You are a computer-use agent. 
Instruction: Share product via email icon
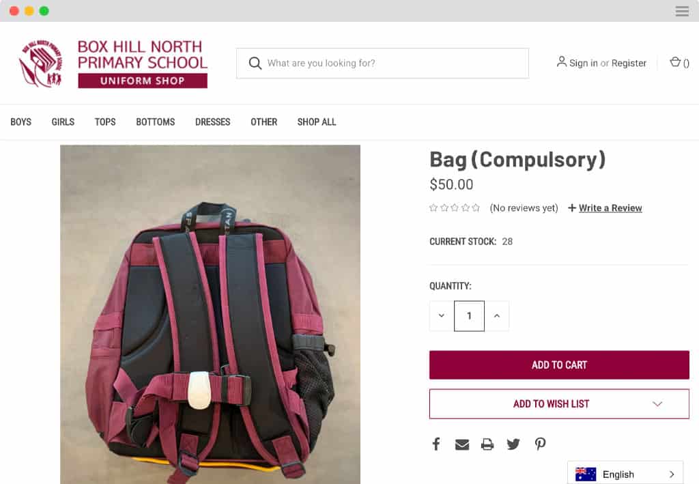click(x=462, y=444)
